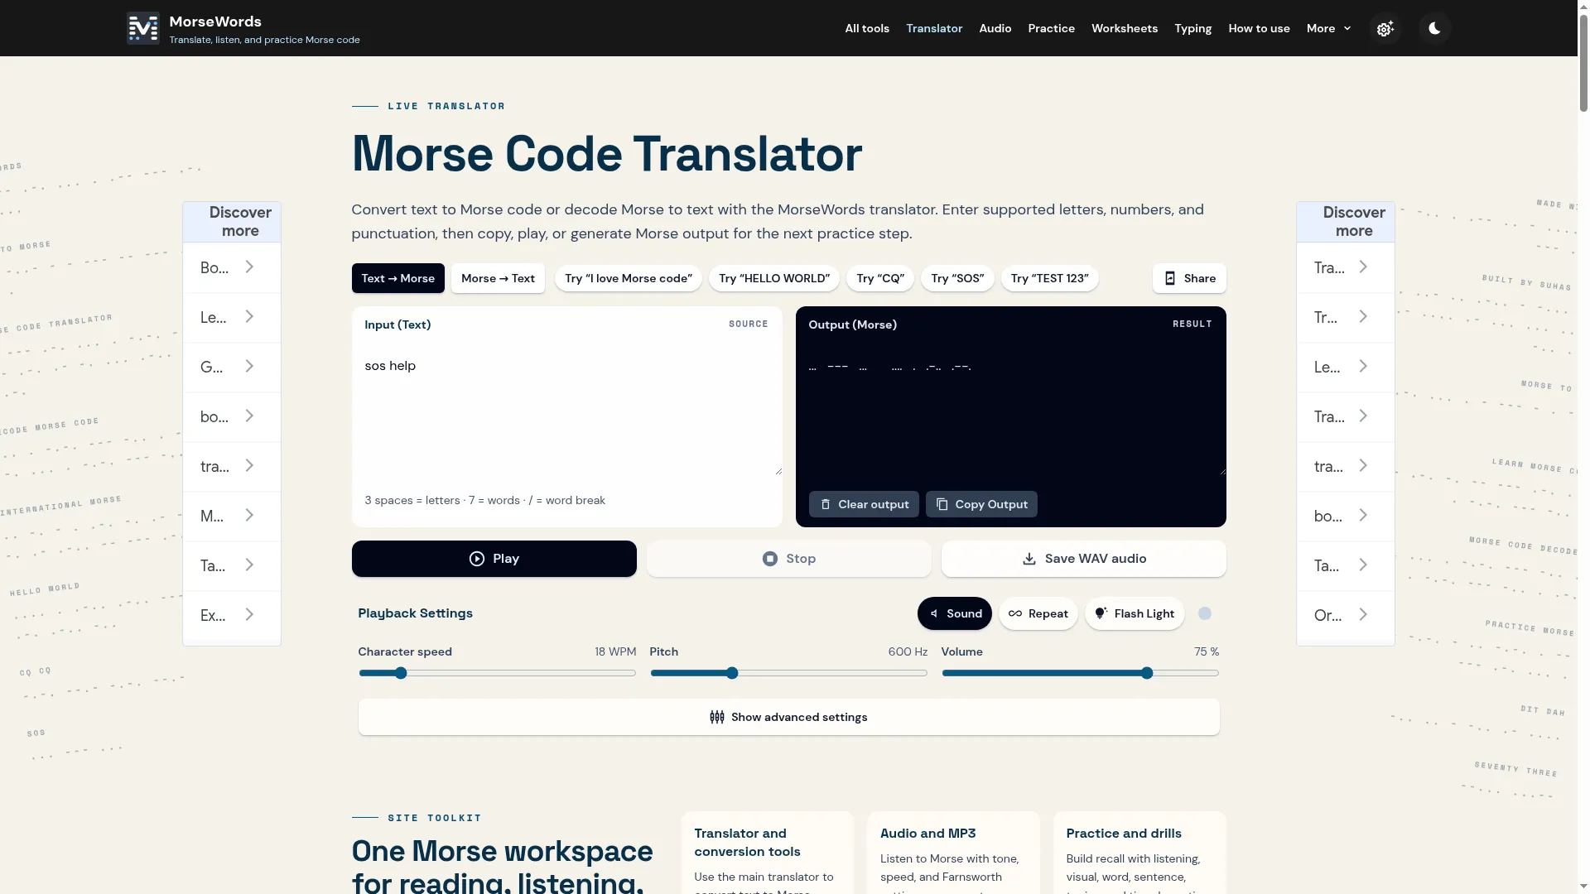Open the Audio nav item
The height and width of the screenshot is (894, 1590).
pos(995,28)
